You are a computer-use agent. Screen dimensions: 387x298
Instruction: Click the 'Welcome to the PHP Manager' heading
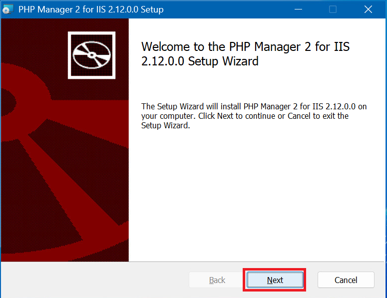[245, 47]
